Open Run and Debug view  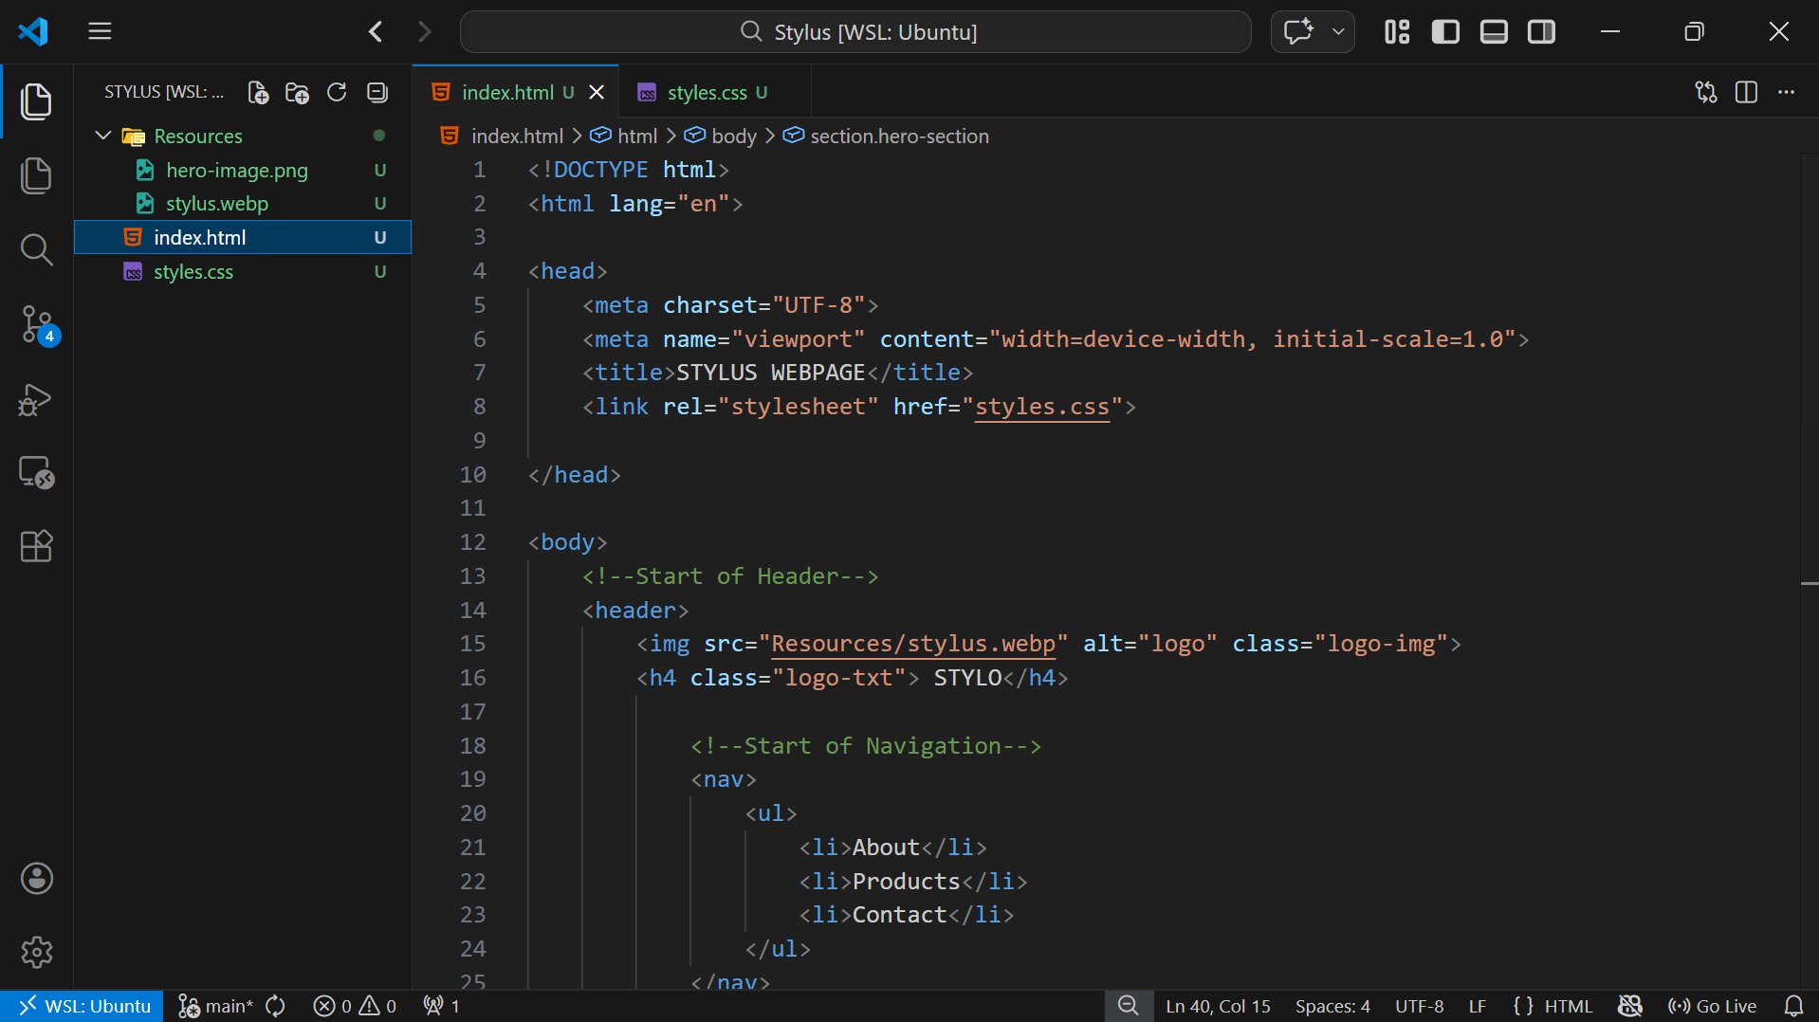coord(36,399)
